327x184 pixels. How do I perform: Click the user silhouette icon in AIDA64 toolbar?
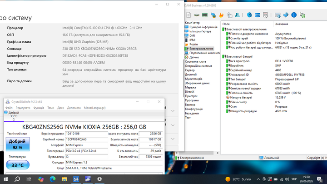click(x=238, y=15)
